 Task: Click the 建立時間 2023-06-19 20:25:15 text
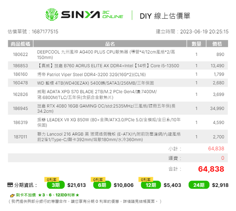(x=192, y=32)
